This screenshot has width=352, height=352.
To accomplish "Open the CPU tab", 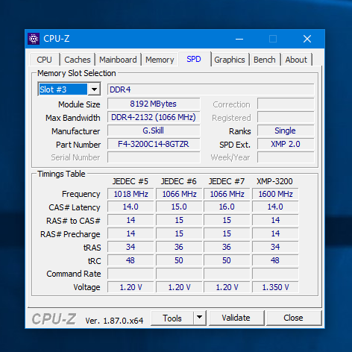I will pyautogui.click(x=45, y=60).
